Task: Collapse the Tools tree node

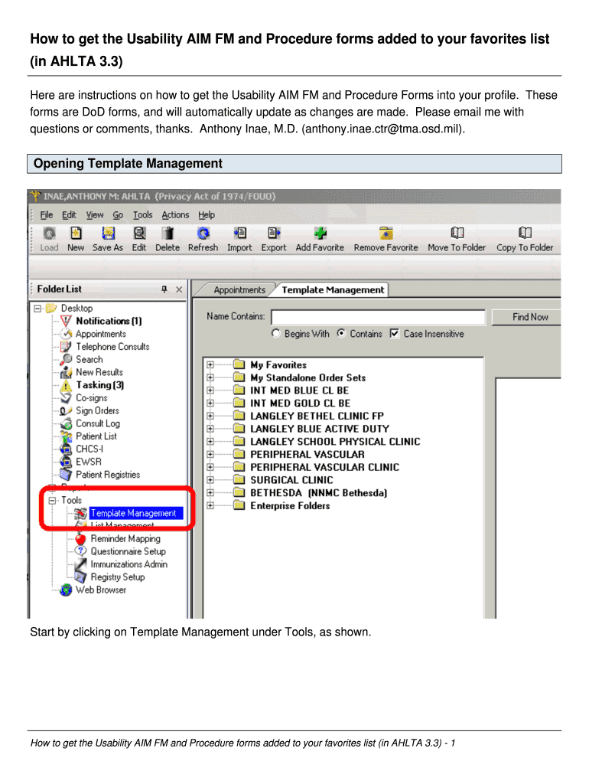Action: pos(52,501)
